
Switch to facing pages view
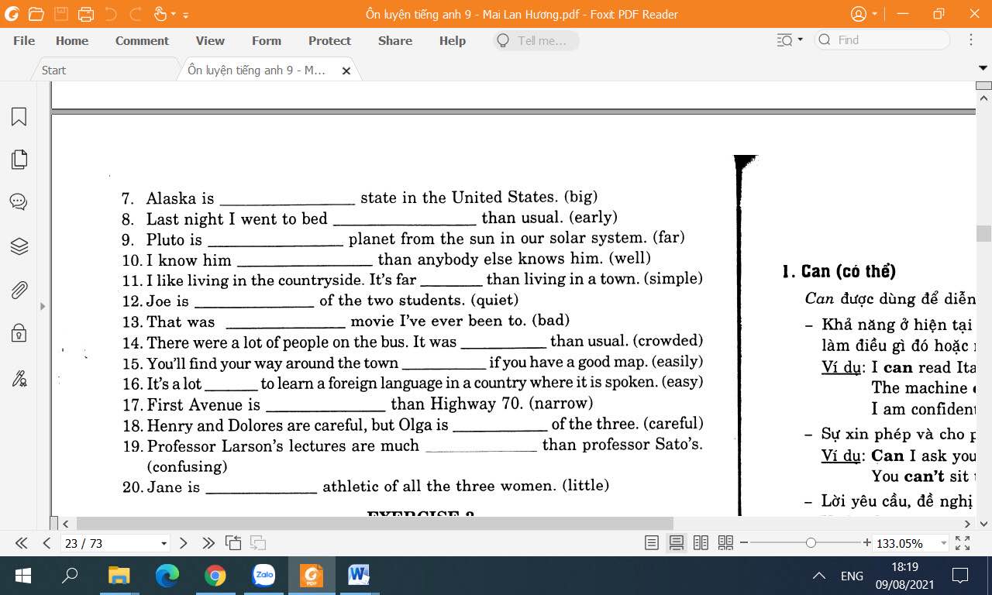click(x=701, y=543)
